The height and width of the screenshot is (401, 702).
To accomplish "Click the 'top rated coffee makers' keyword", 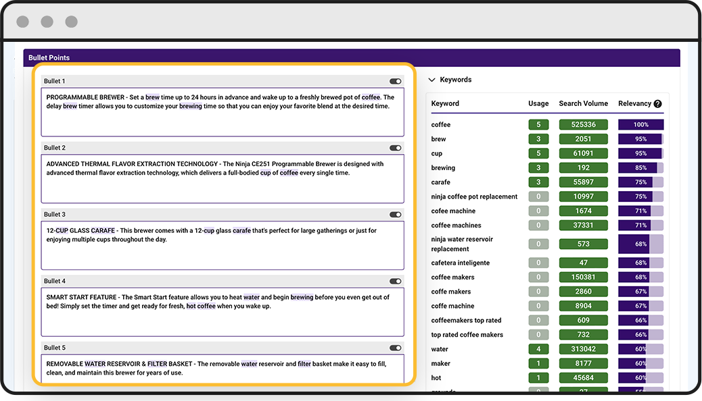I will coord(465,335).
